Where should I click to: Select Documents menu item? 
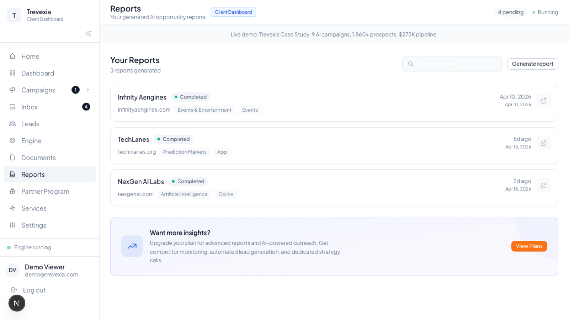[49, 158]
